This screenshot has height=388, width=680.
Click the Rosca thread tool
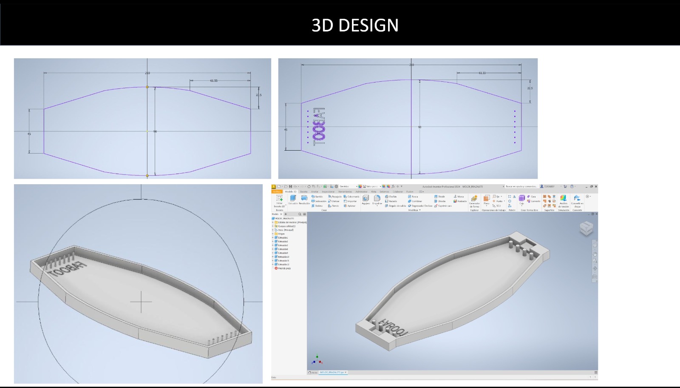(x=413, y=197)
